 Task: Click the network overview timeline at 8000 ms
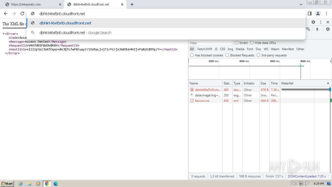pyautogui.click(x=305, y=61)
